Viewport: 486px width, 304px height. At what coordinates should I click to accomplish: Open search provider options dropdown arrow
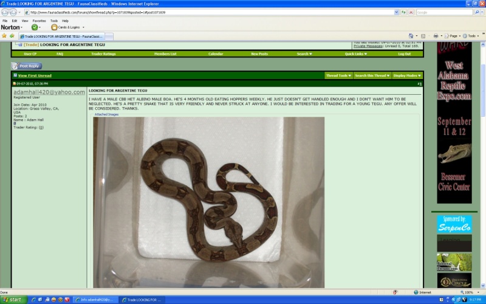(482, 12)
